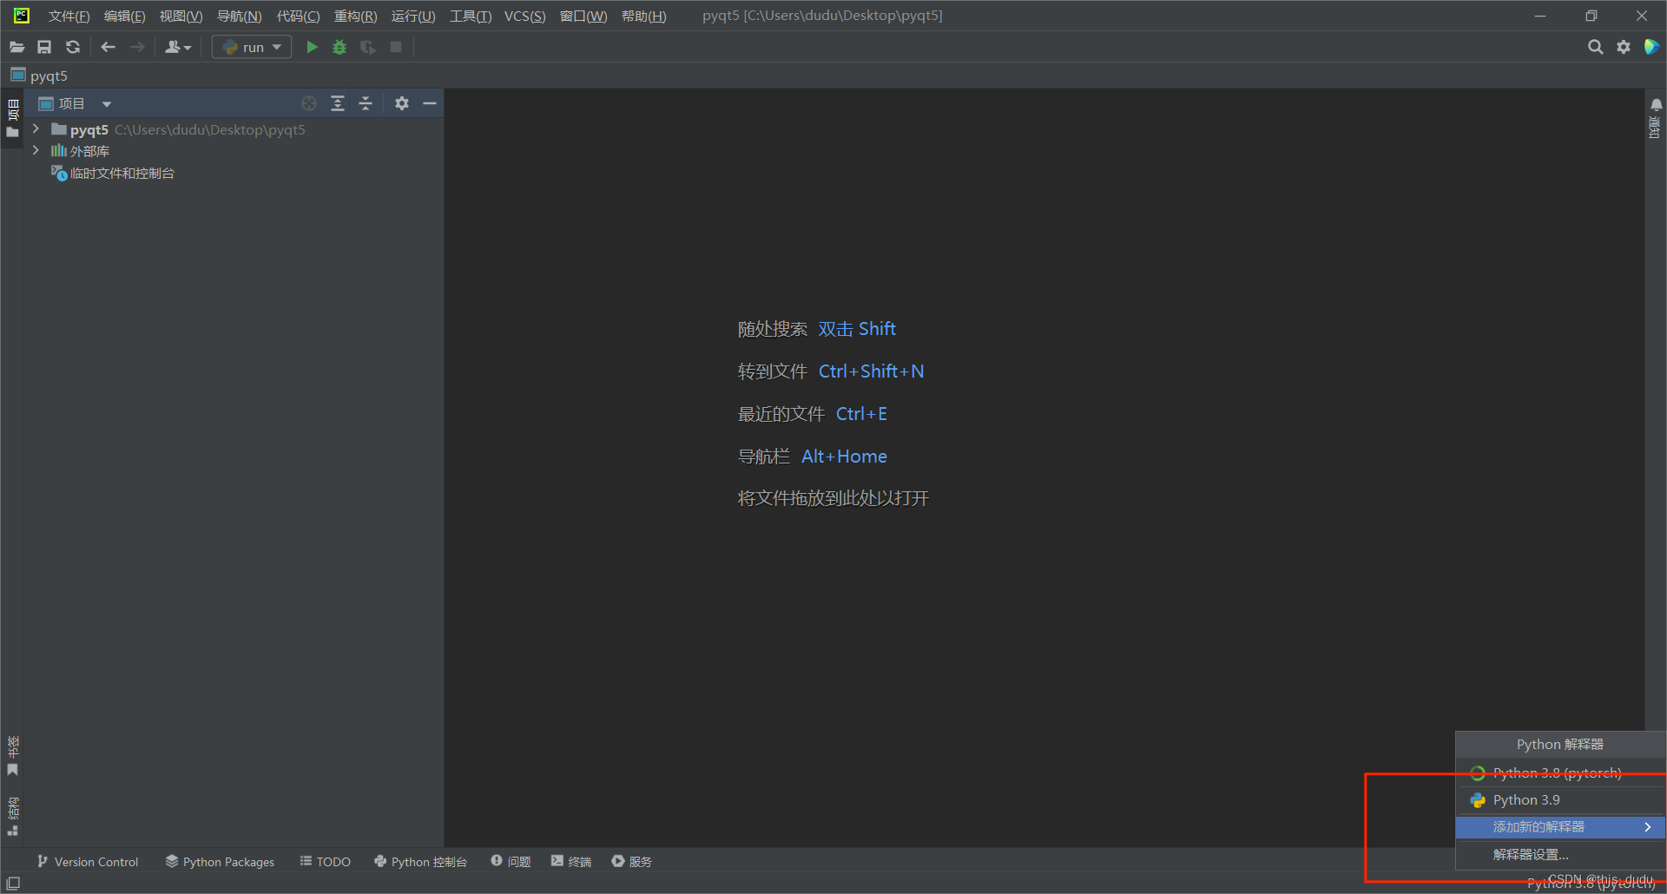
Task: Navigate back with the arrow icon
Action: 108,47
